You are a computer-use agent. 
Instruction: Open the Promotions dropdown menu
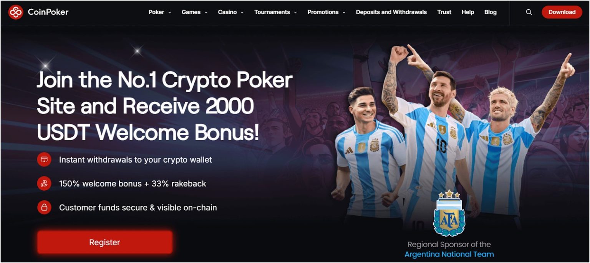[326, 12]
